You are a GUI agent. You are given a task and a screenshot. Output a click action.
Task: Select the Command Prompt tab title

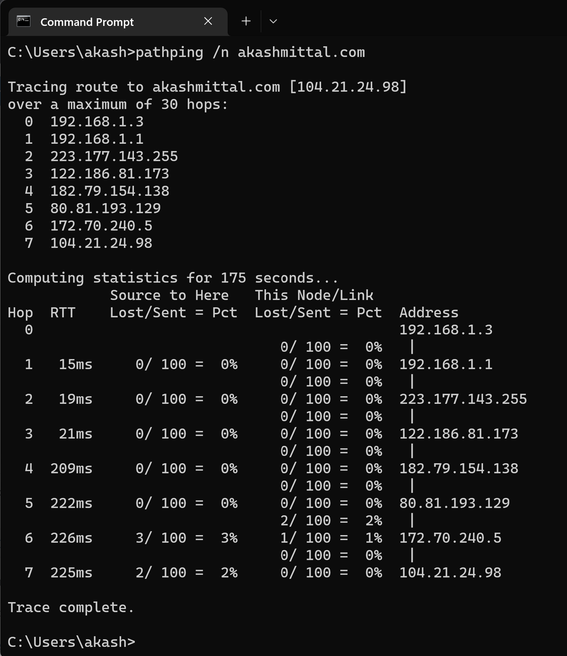[87, 22]
